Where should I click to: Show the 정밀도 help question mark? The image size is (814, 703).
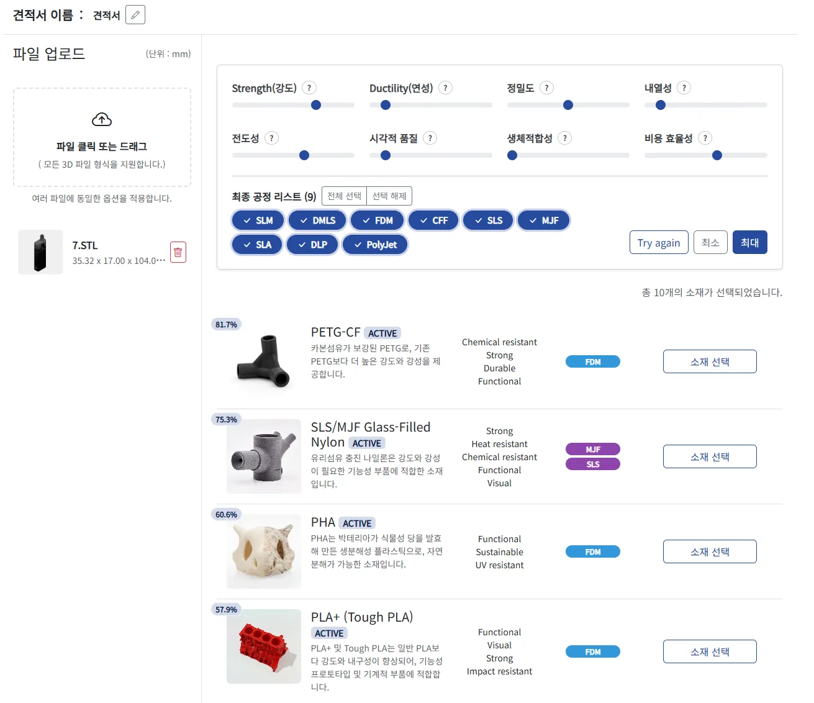(546, 88)
